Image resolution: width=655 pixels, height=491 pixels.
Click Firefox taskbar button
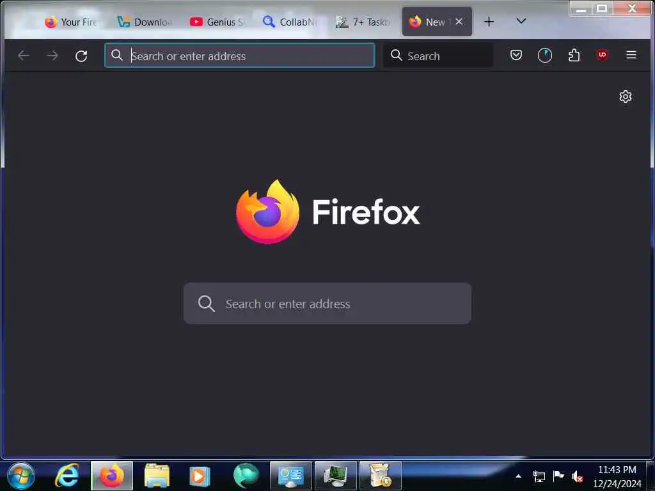point(112,476)
